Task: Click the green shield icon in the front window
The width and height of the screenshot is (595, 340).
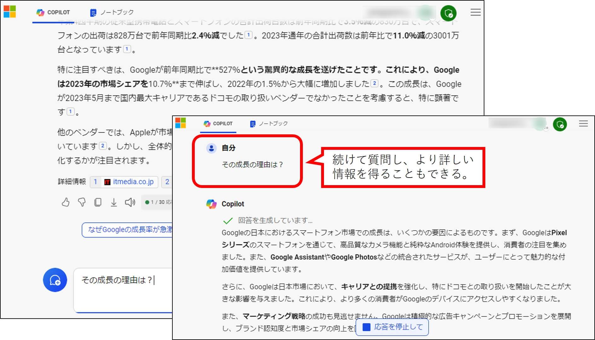Action: click(x=560, y=125)
